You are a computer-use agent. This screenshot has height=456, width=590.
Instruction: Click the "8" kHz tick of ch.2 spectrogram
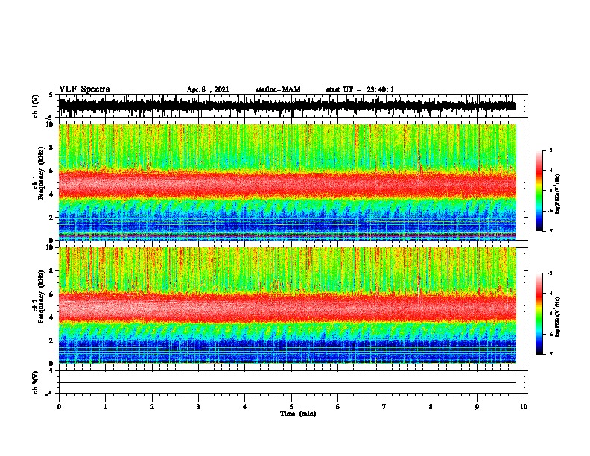(x=51, y=271)
